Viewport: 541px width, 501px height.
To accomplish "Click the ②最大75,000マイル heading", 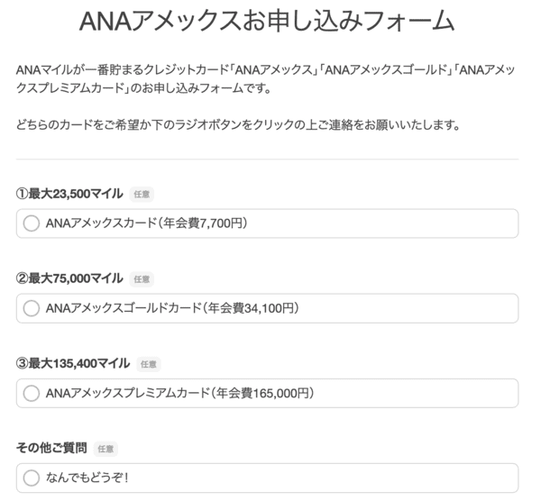I will pos(69,278).
